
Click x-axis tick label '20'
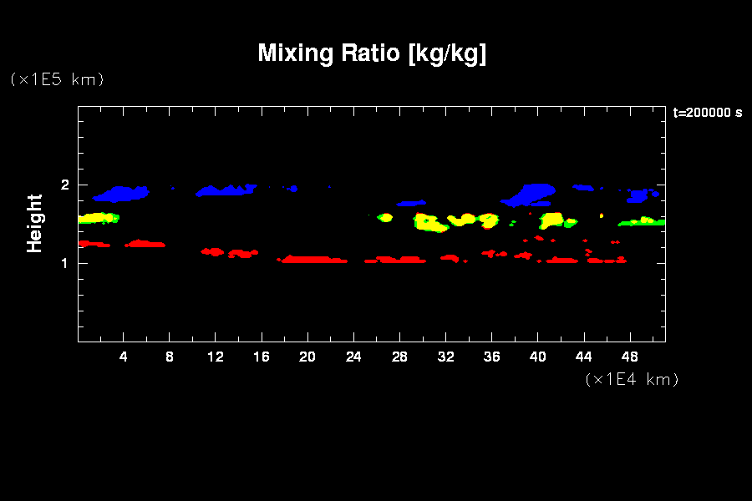pyautogui.click(x=307, y=357)
